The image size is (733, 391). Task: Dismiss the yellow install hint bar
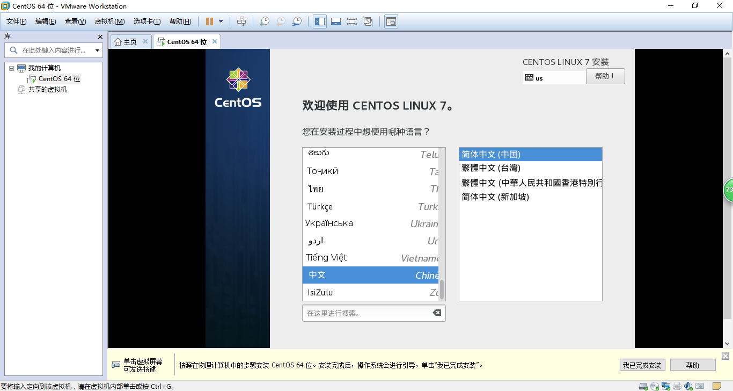pyautogui.click(x=725, y=356)
